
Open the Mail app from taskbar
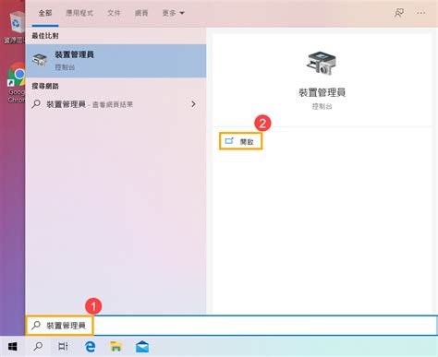pyautogui.click(x=142, y=347)
